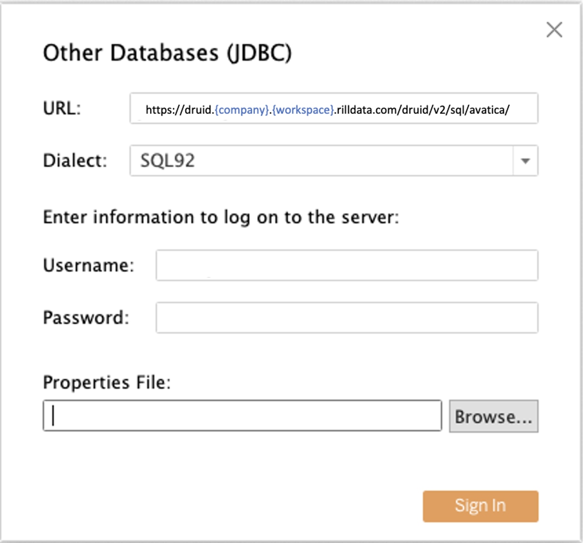Click the 'Username:' label
Image resolution: width=584 pixels, height=543 pixels.
pyautogui.click(x=89, y=265)
